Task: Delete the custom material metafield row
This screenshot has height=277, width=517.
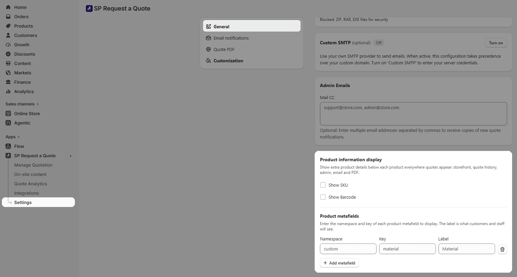Action: [x=502, y=249]
